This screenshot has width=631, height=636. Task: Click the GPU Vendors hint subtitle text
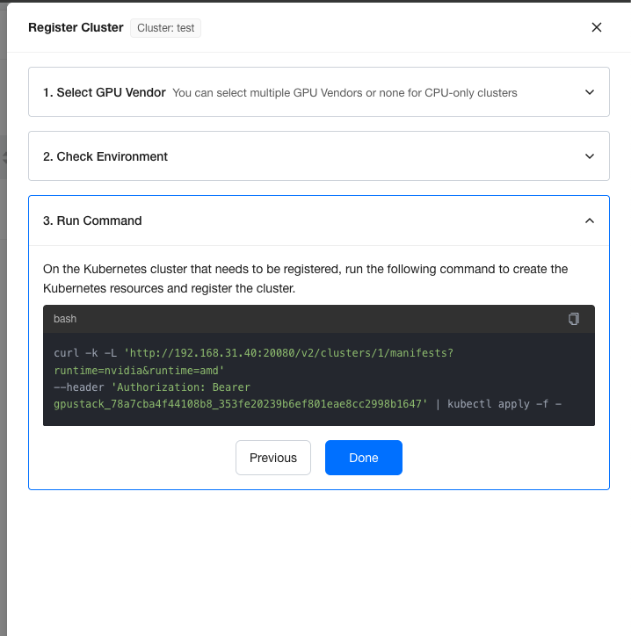pos(345,93)
